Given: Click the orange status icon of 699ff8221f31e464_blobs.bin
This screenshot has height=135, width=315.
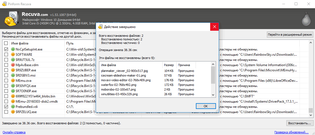Looking at the screenshot, I should point(13,96).
